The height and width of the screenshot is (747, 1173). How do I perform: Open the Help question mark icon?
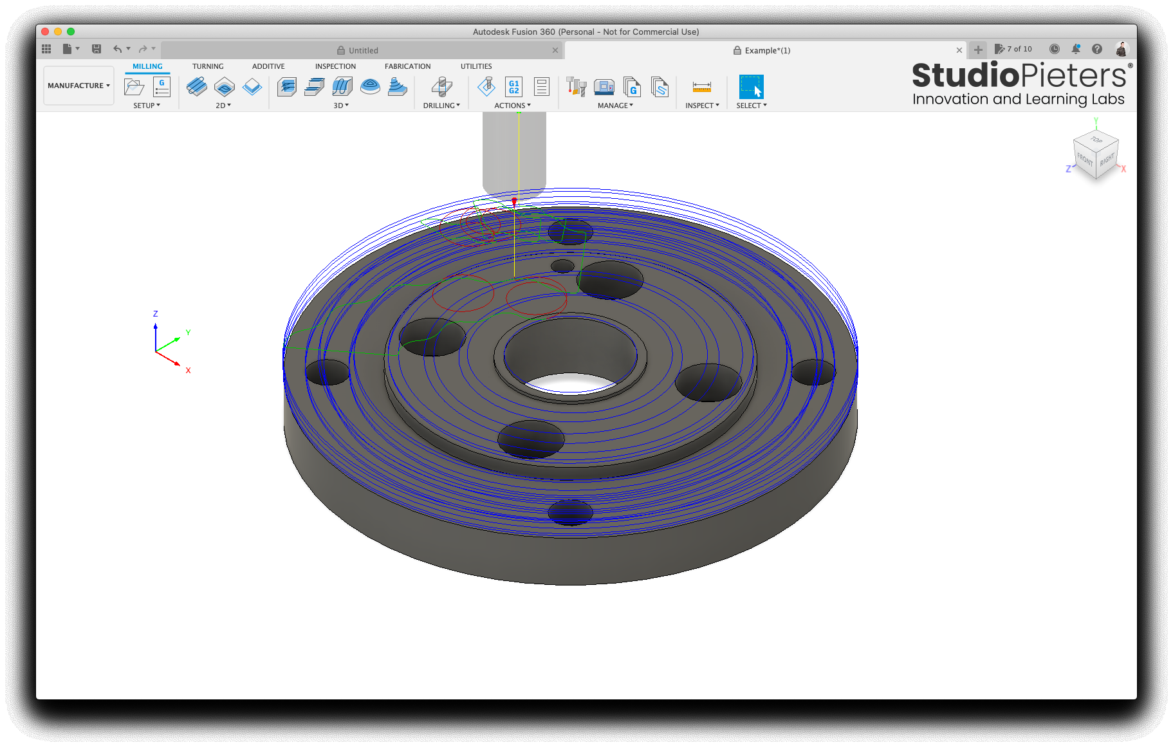click(1097, 49)
